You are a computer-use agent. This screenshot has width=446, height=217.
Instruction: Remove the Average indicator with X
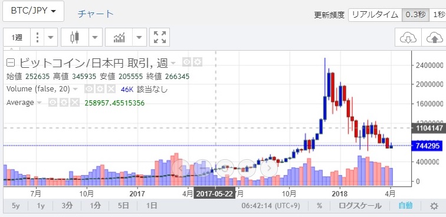pos(75,103)
